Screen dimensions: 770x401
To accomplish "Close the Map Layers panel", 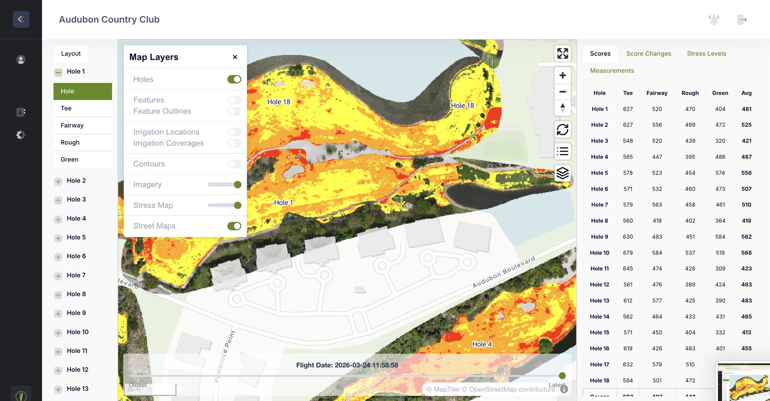I will [235, 57].
